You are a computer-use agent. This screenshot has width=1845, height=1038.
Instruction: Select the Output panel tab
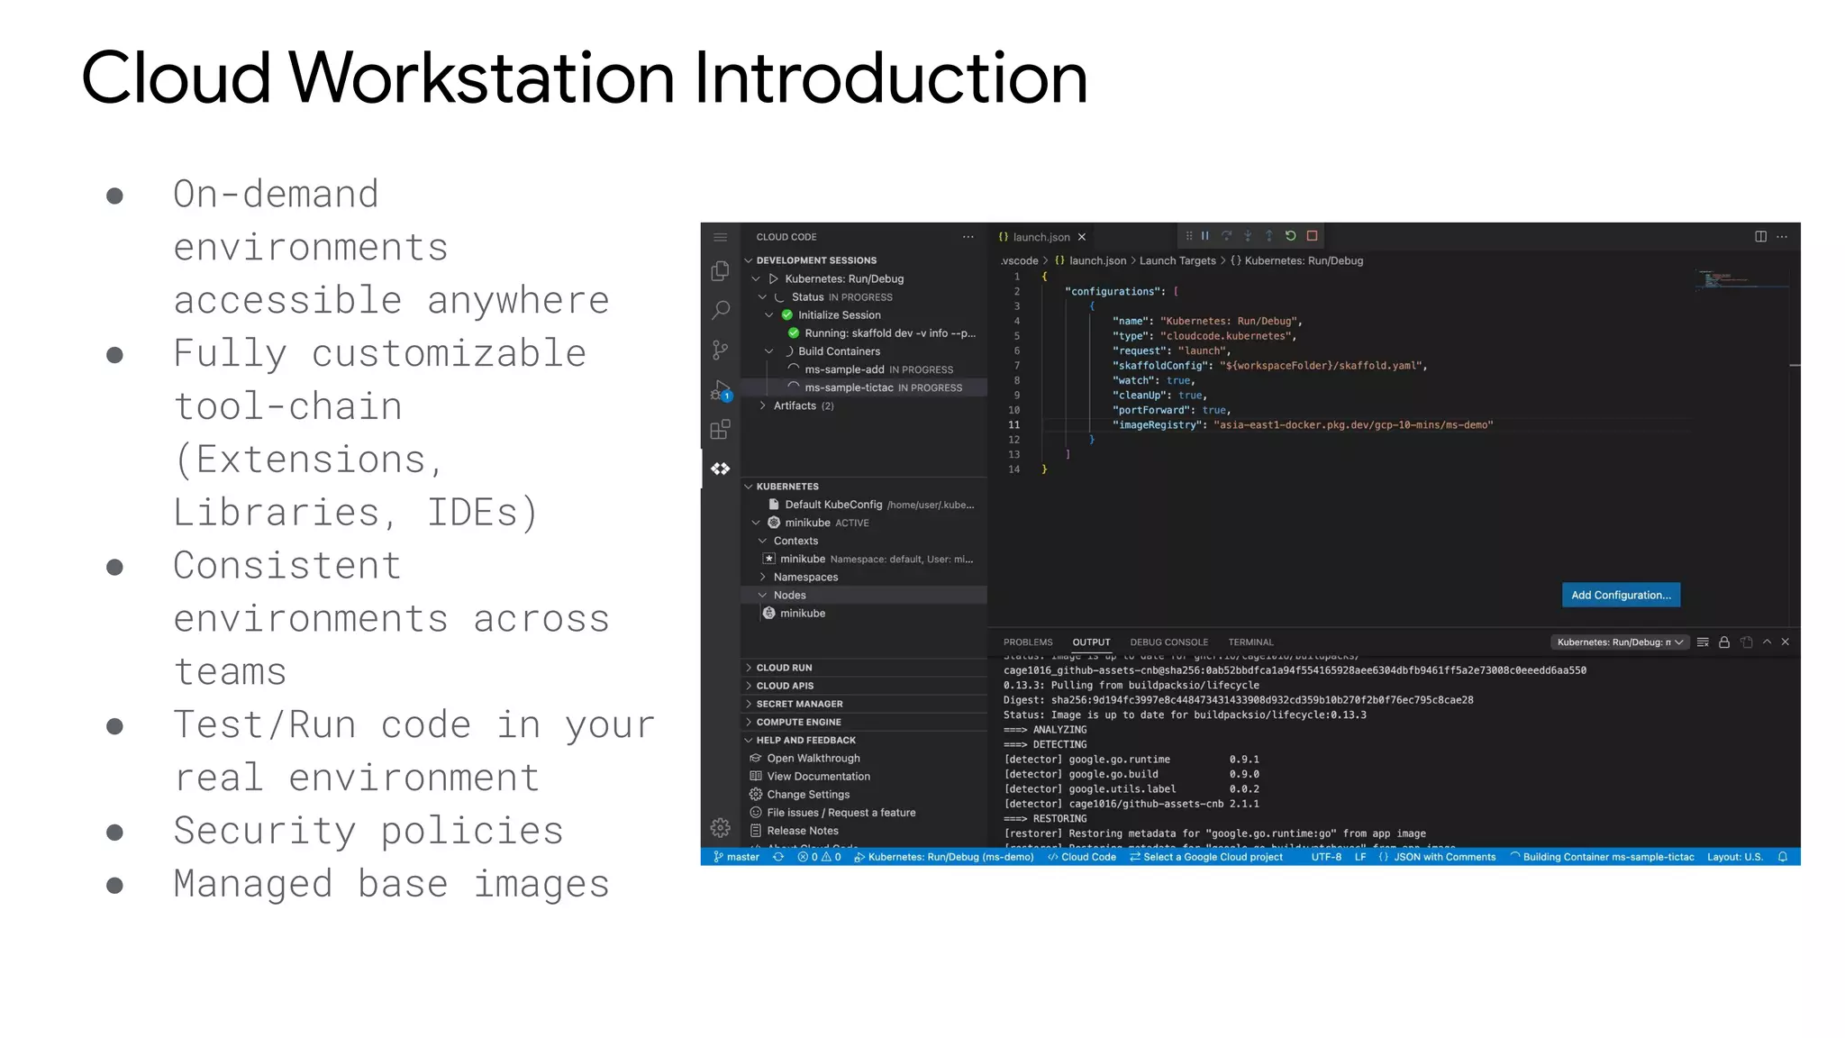point(1091,642)
